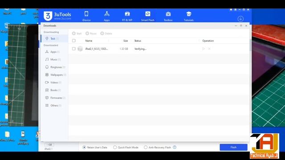Click the 3uTools logo icon
Screen dimensions: 285x160
coord(48,16)
